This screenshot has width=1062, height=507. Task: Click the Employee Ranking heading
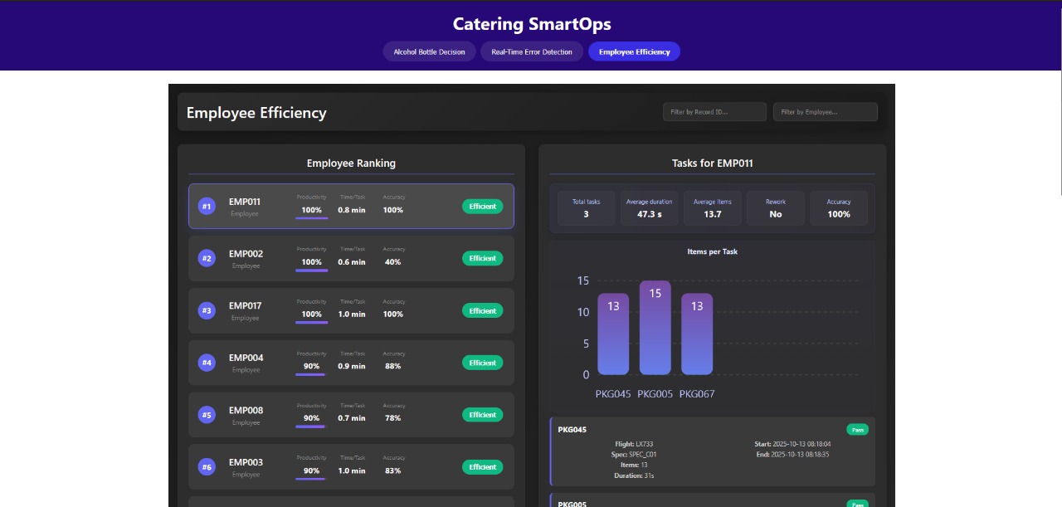(x=351, y=163)
